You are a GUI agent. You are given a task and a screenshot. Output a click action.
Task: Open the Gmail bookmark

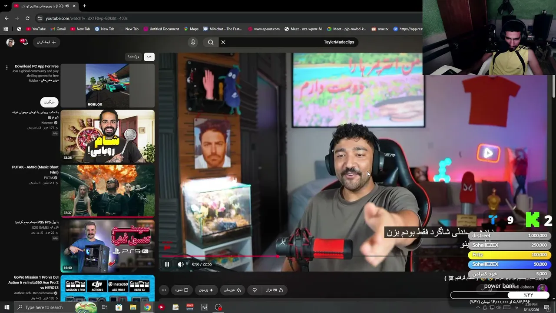[x=58, y=29]
